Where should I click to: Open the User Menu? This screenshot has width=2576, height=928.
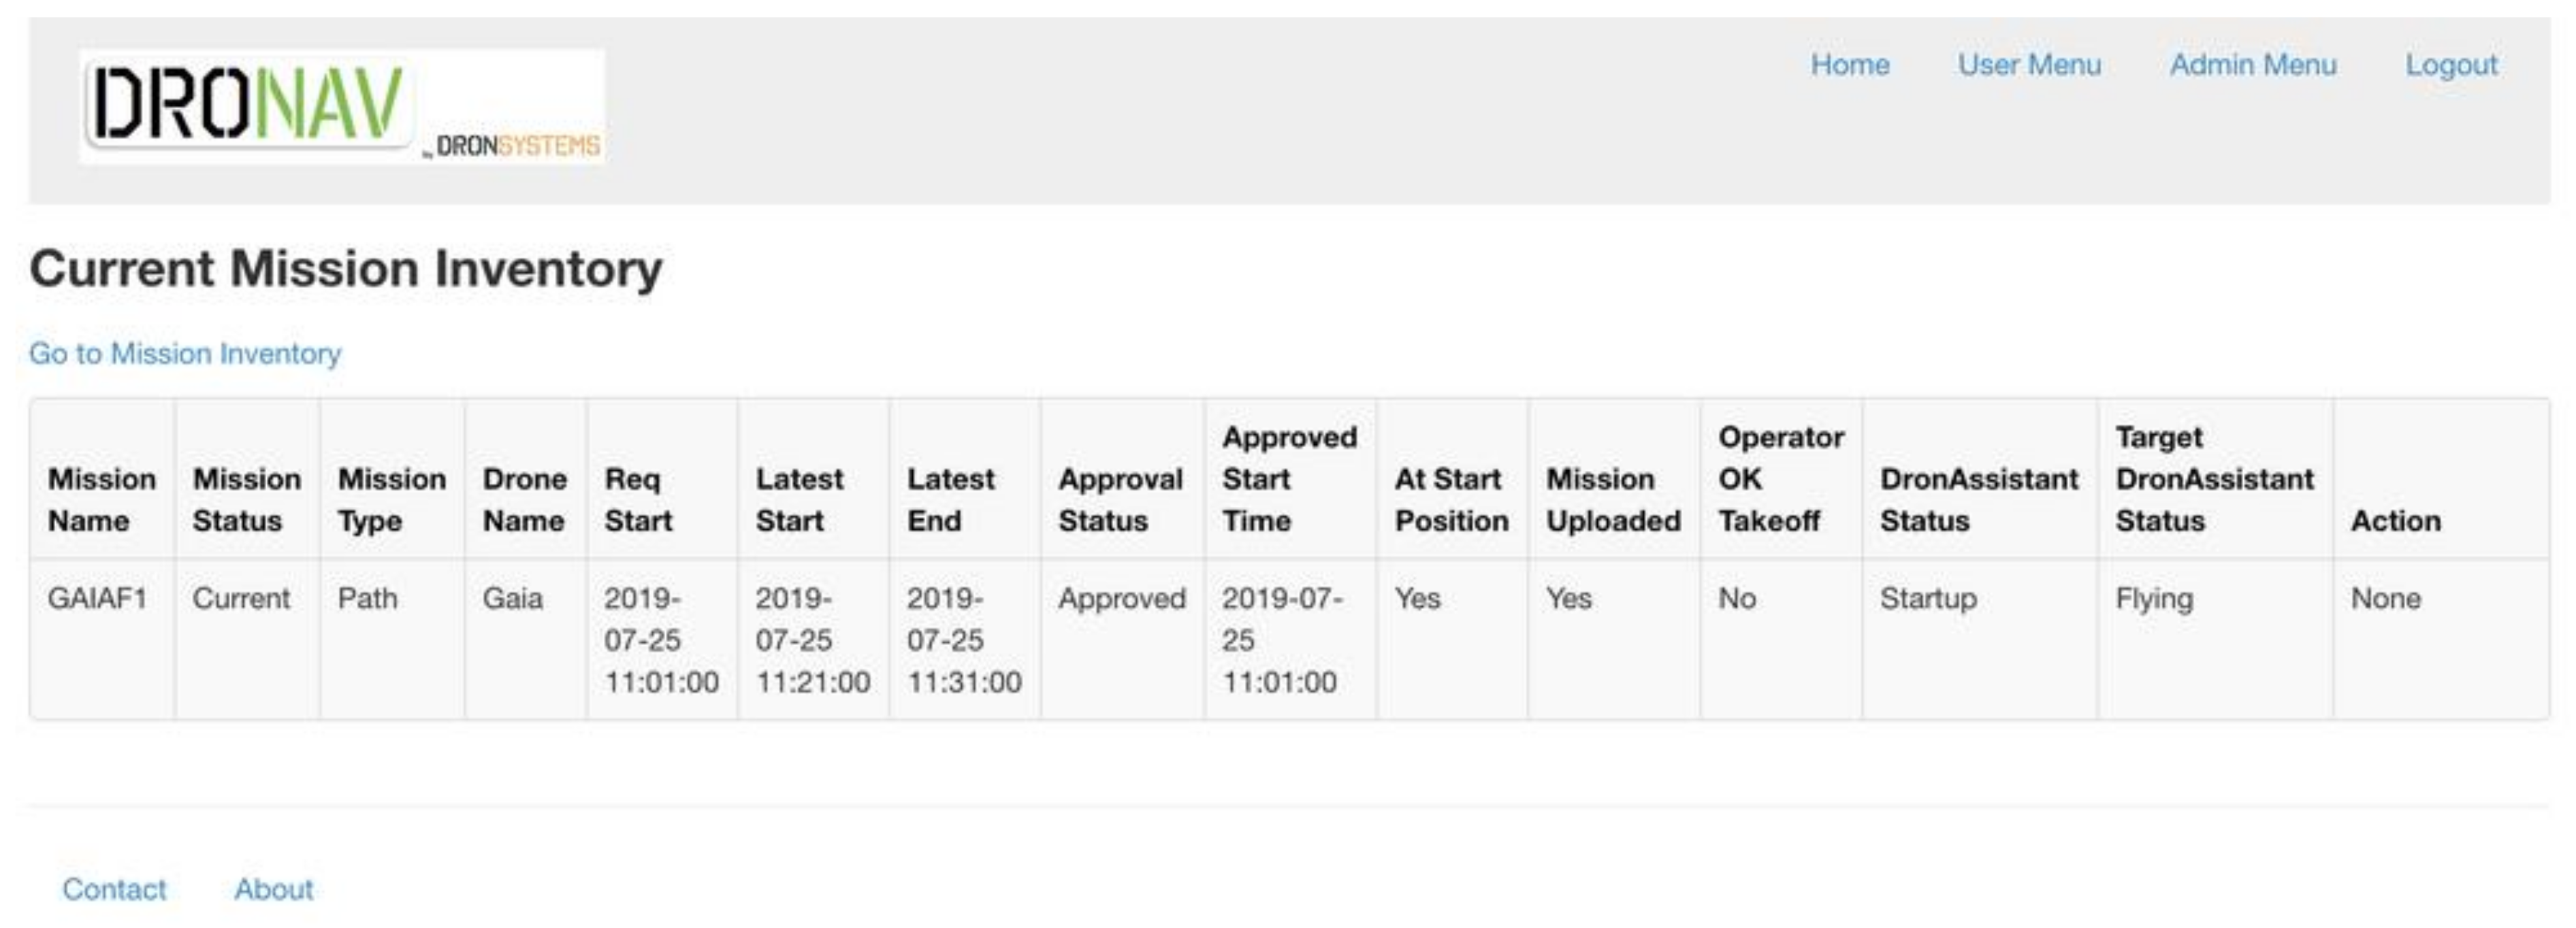tap(2029, 65)
